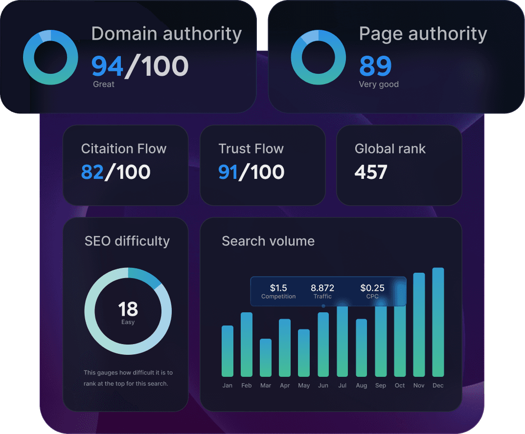The image size is (525, 434).
Task: Expand the Search volume tooltip panel
Action: (x=328, y=291)
